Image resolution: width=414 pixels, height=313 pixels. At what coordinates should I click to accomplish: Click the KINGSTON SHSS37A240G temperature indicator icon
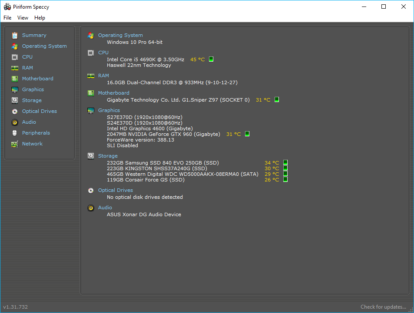point(285,168)
